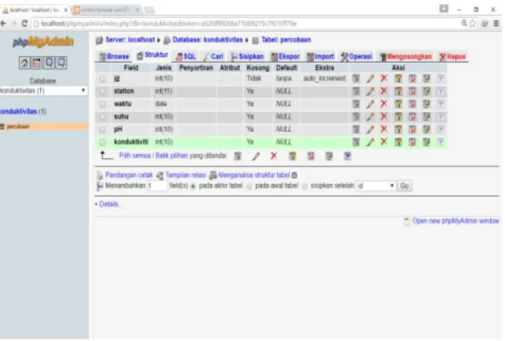Tick the checkbox for the id field
The image size is (505, 341).
coord(103,79)
